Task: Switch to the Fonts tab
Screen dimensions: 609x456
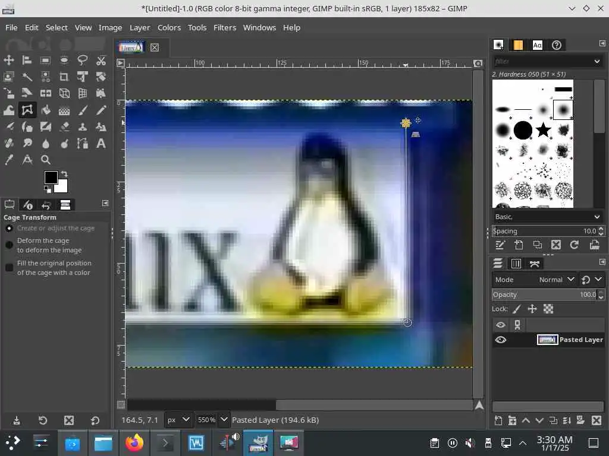Action: 538,45
